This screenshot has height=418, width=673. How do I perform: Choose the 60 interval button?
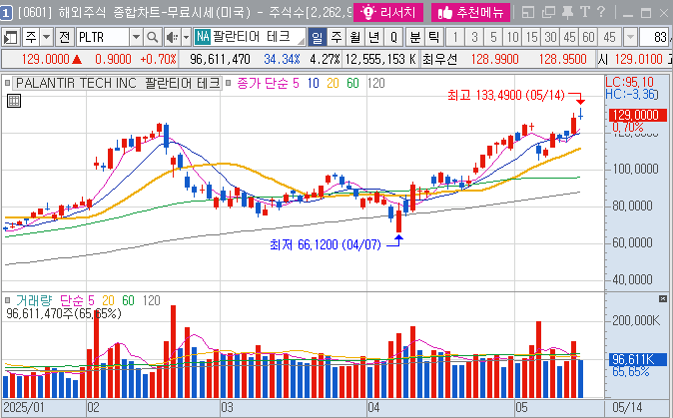click(588, 38)
